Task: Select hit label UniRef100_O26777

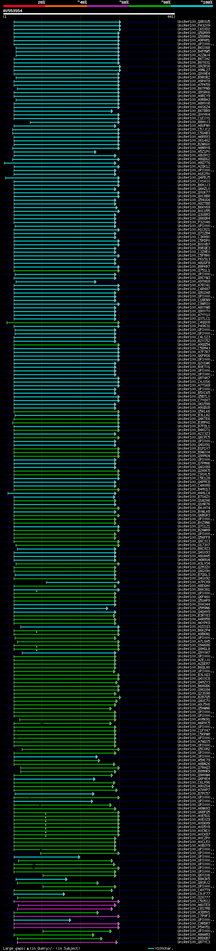Action: pos(194,897)
